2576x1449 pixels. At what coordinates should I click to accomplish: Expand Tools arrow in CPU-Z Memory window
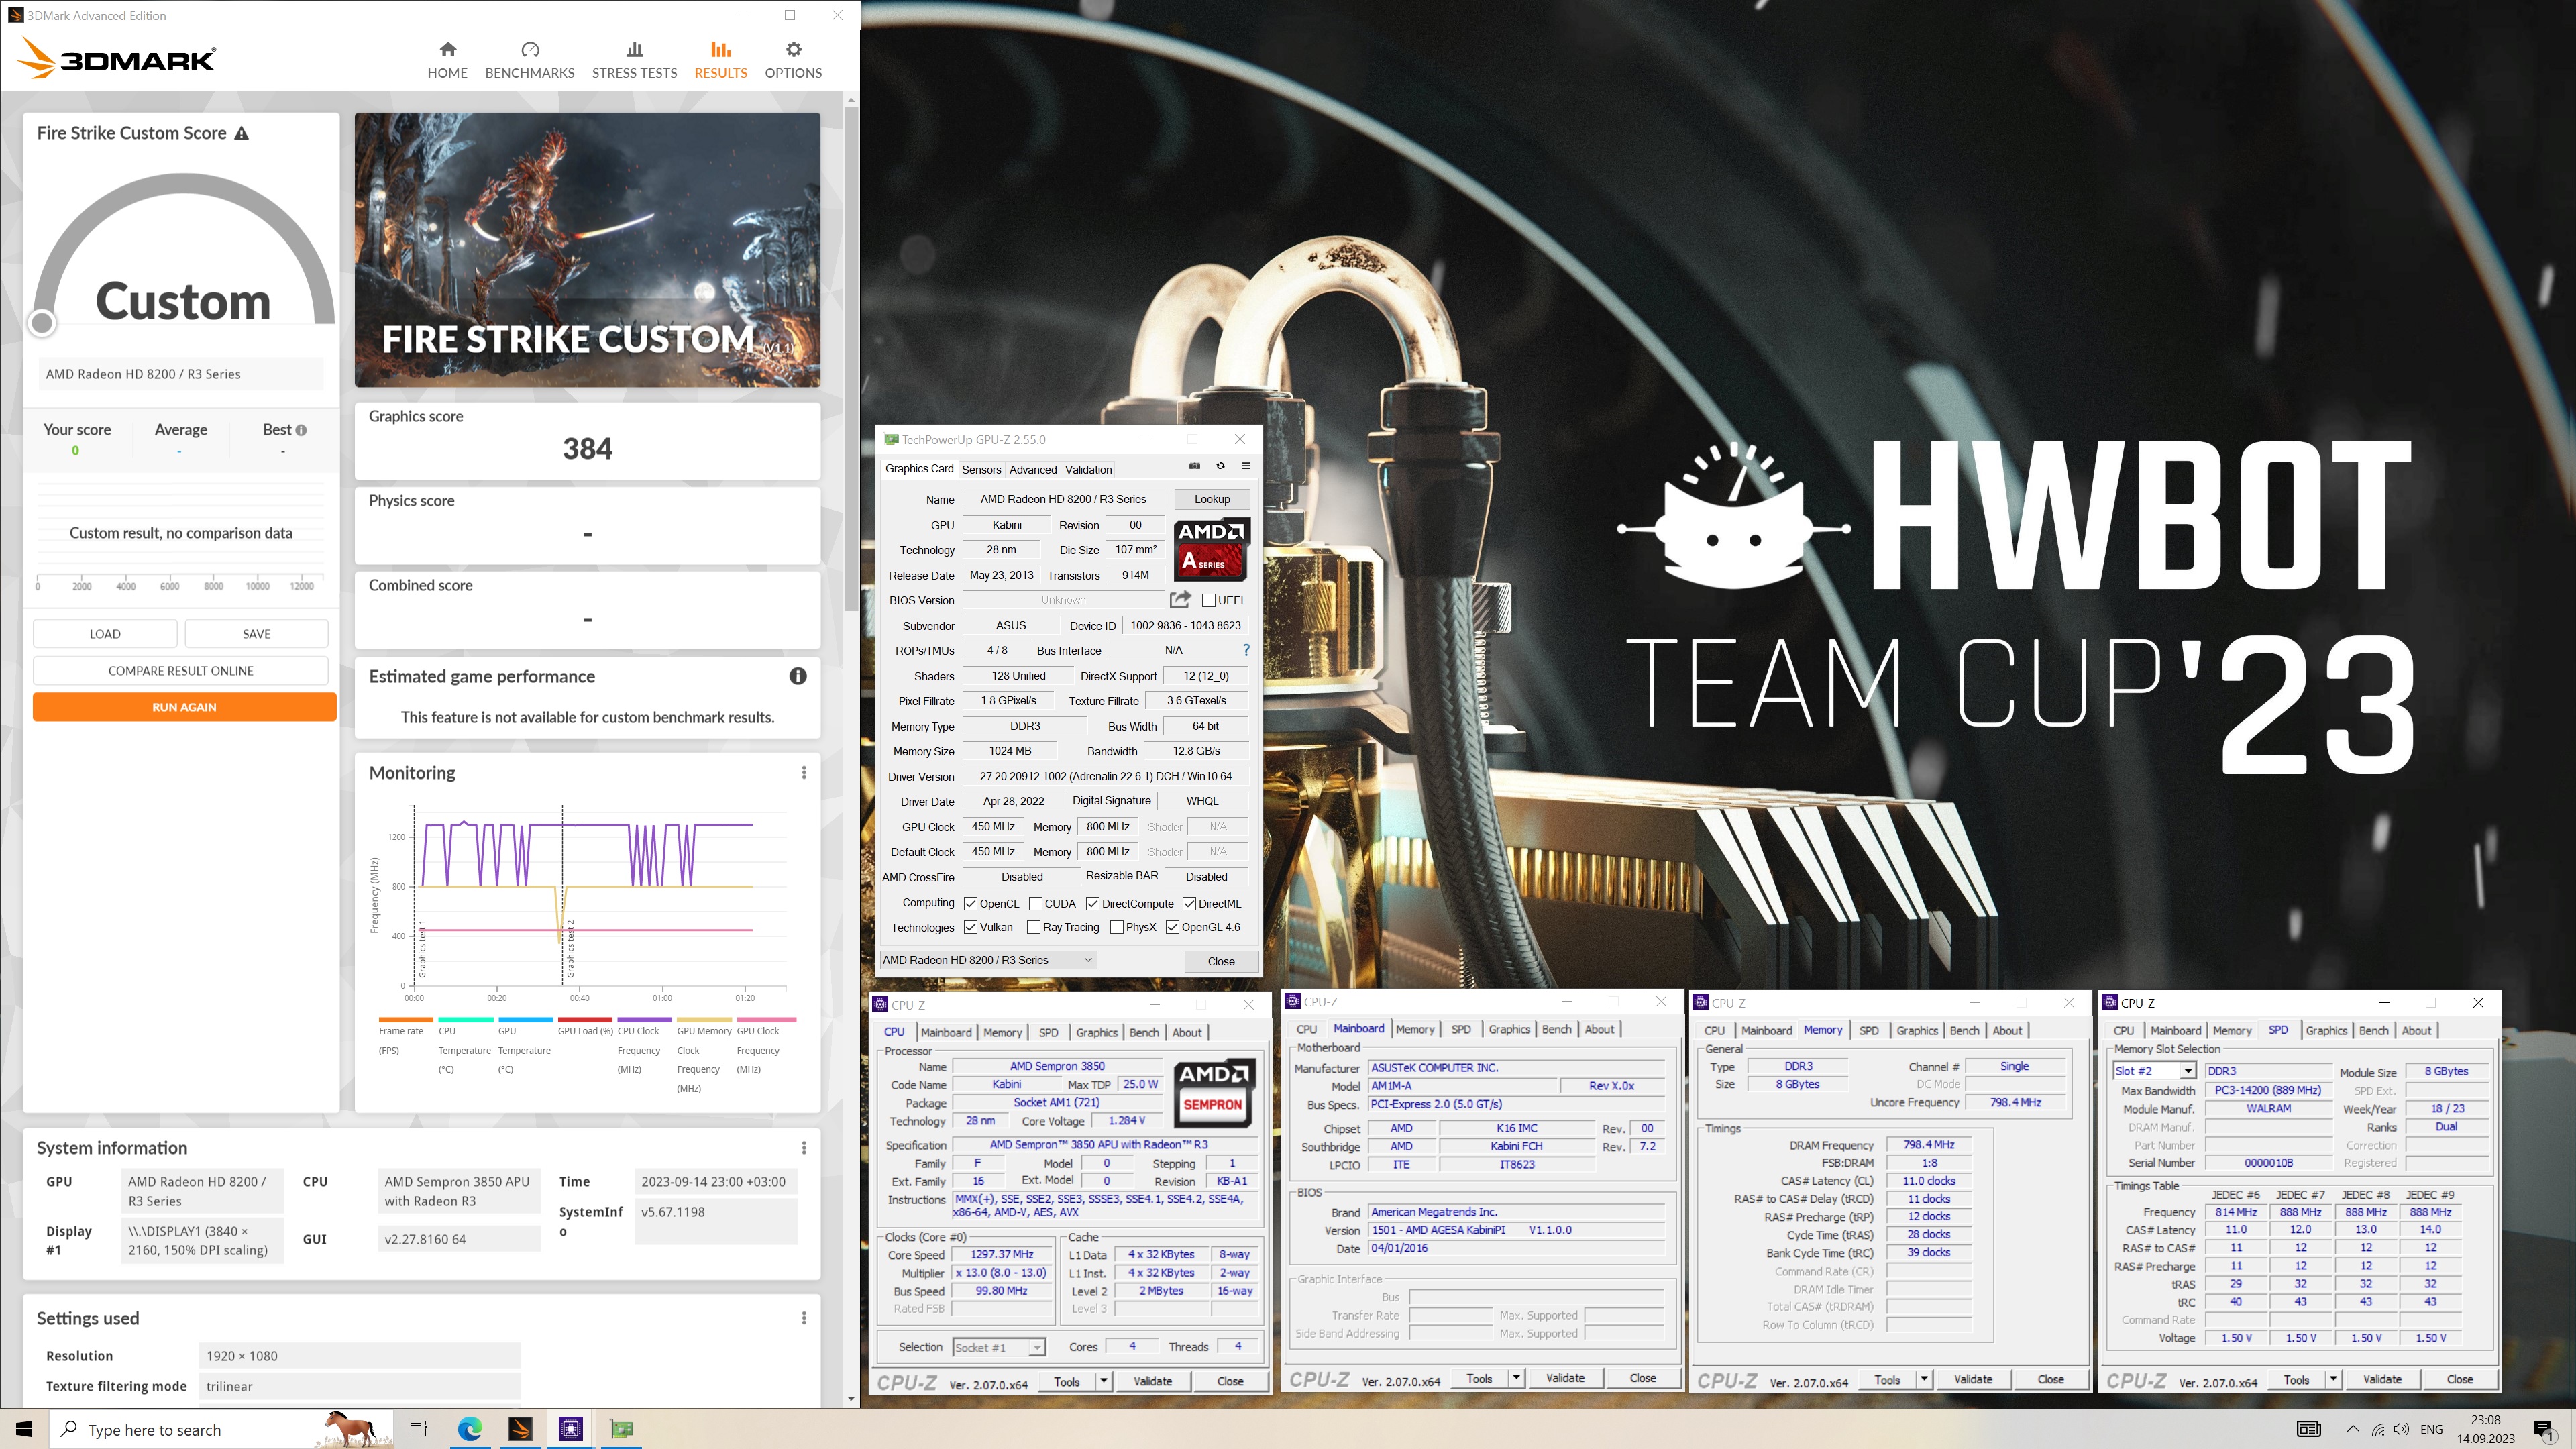point(1923,1379)
